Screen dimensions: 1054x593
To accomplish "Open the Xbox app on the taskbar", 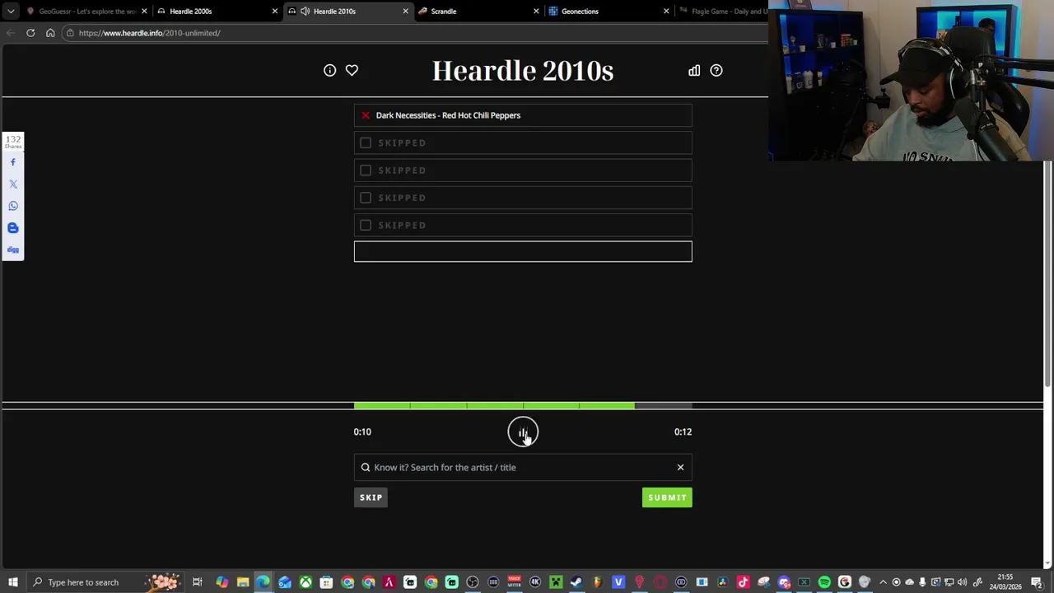I will (305, 582).
